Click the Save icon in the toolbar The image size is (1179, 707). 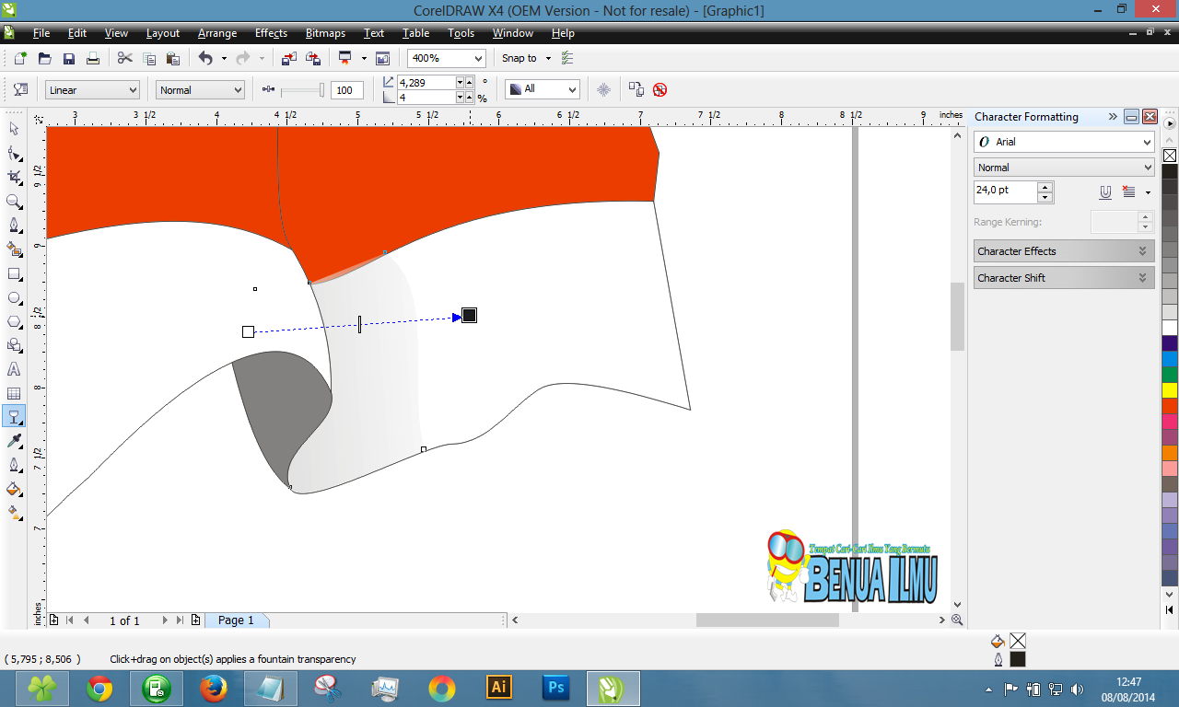tap(68, 58)
